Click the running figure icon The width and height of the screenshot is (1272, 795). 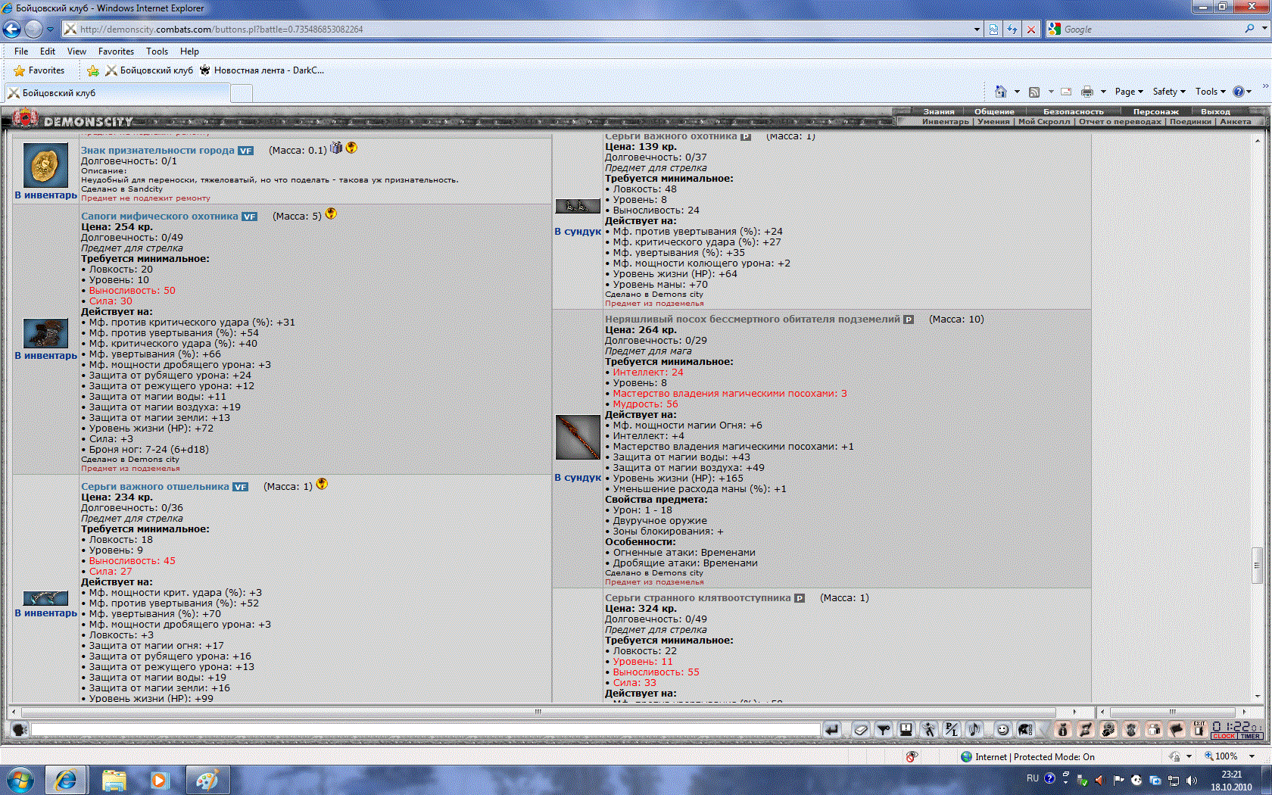(929, 729)
